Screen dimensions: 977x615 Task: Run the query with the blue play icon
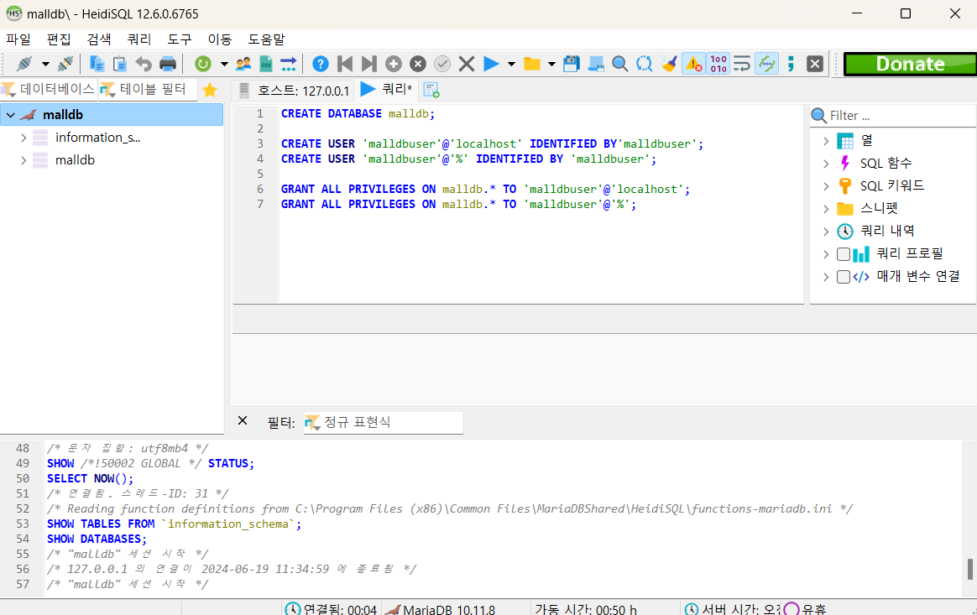pyautogui.click(x=492, y=64)
